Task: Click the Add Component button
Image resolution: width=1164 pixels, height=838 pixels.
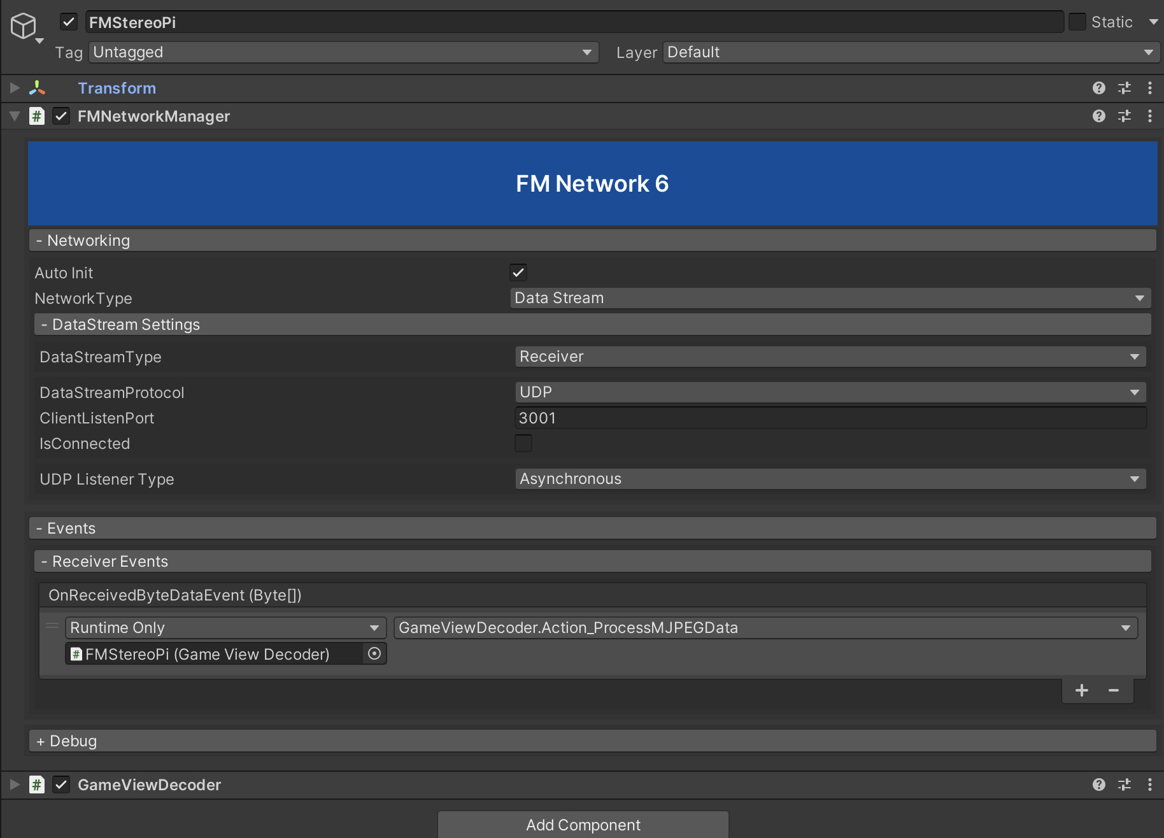Action: point(583,825)
